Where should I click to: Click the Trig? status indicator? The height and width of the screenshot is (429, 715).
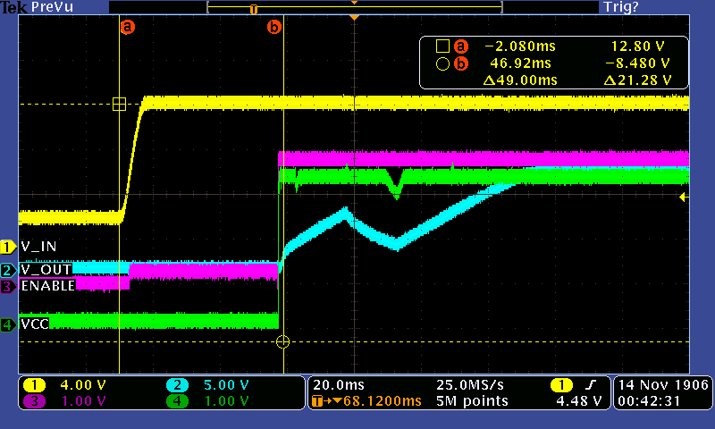(621, 7)
